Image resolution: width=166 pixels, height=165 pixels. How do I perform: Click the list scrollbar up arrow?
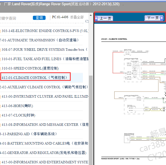(x=91, y=15)
